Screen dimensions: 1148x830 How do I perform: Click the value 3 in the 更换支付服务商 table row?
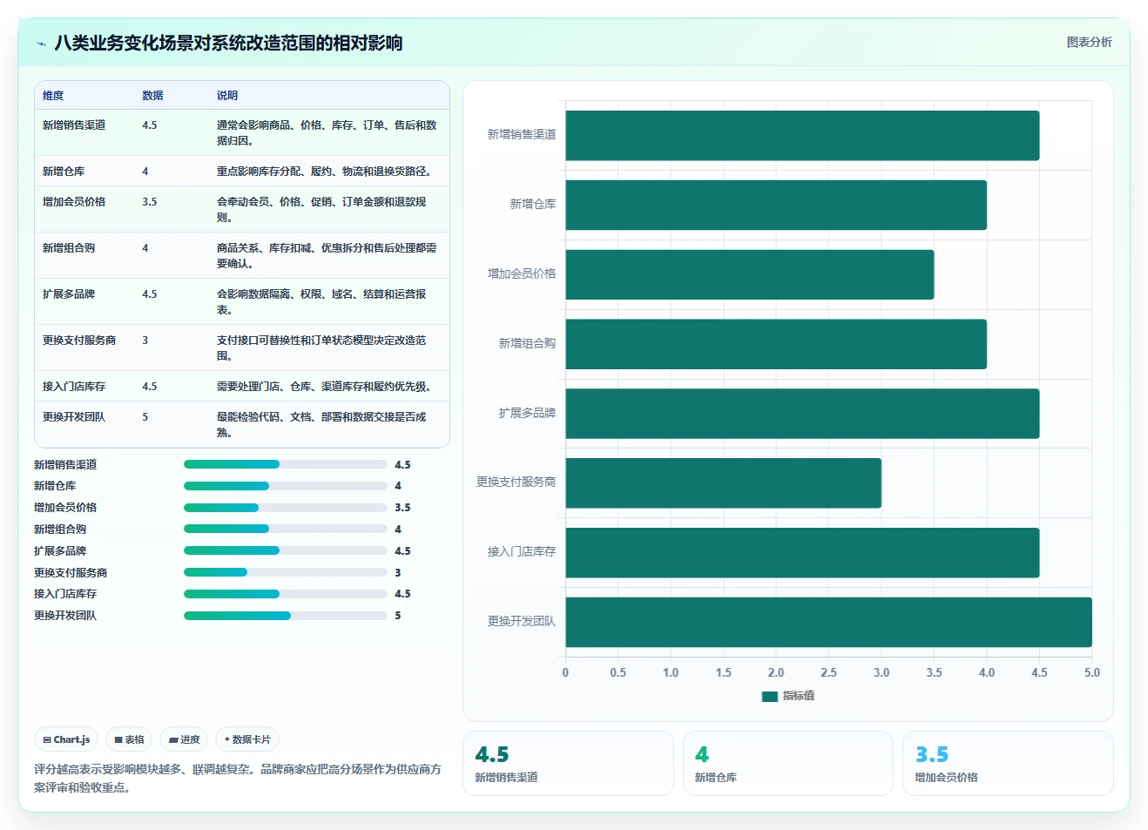coord(145,341)
